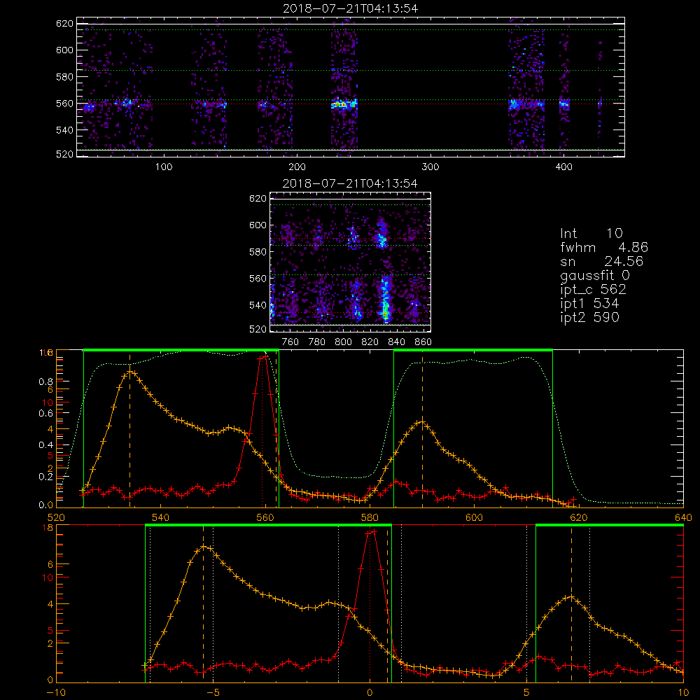Select the 'ipt1 534' readout line
The width and height of the screenshot is (700, 700).
tap(589, 304)
